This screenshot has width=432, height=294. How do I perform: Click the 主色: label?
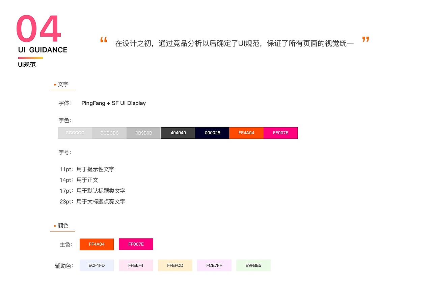point(66,244)
